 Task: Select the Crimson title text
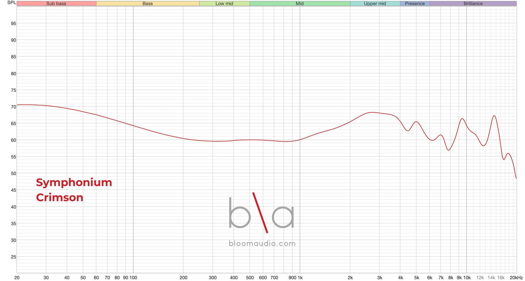tap(59, 198)
